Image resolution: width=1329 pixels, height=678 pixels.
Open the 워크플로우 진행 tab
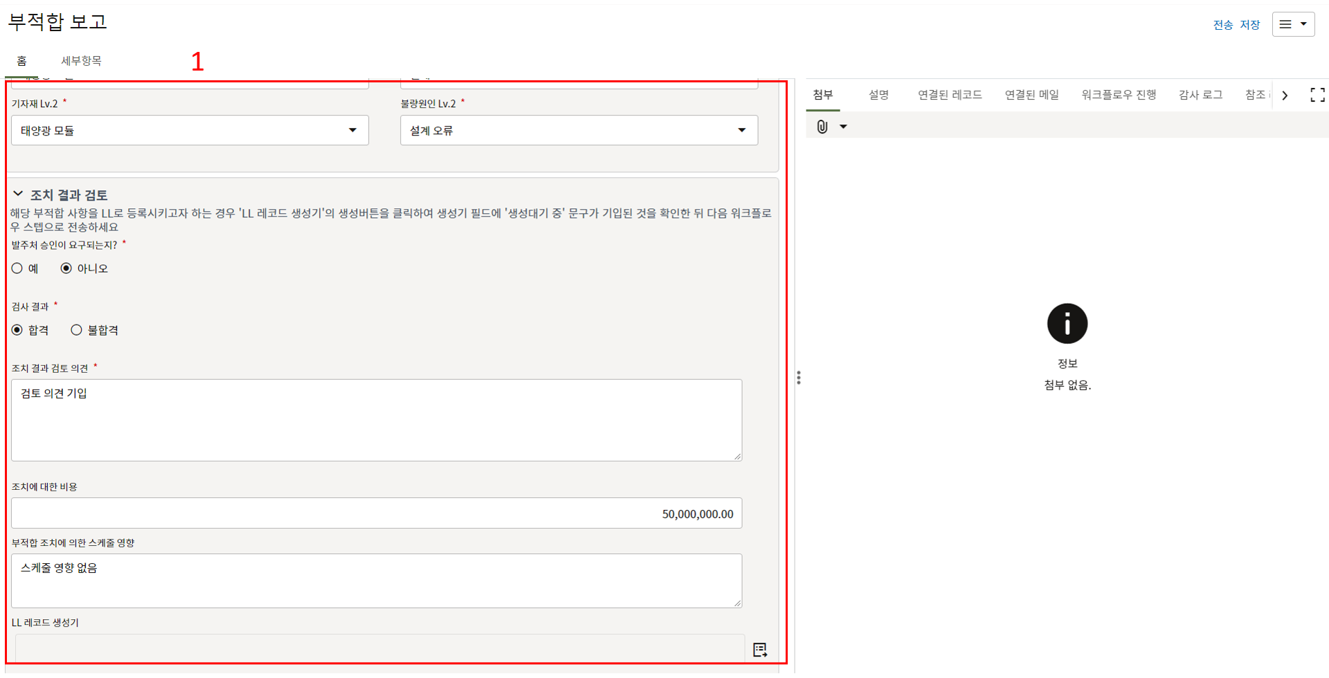[1119, 95]
